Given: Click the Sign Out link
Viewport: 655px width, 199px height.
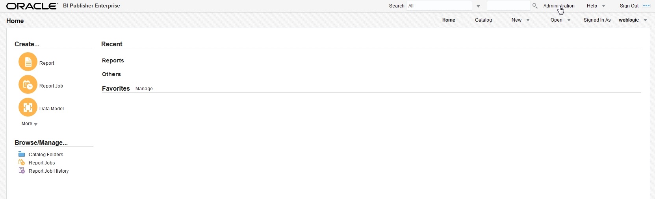Looking at the screenshot, I should tap(629, 6).
